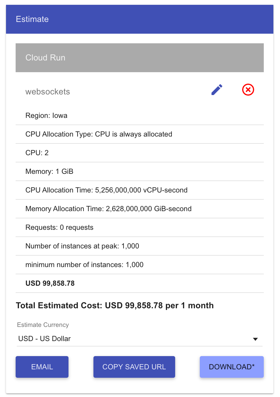The image size is (280, 397).
Task: Click the Region: Iowa row
Action: pos(47,115)
